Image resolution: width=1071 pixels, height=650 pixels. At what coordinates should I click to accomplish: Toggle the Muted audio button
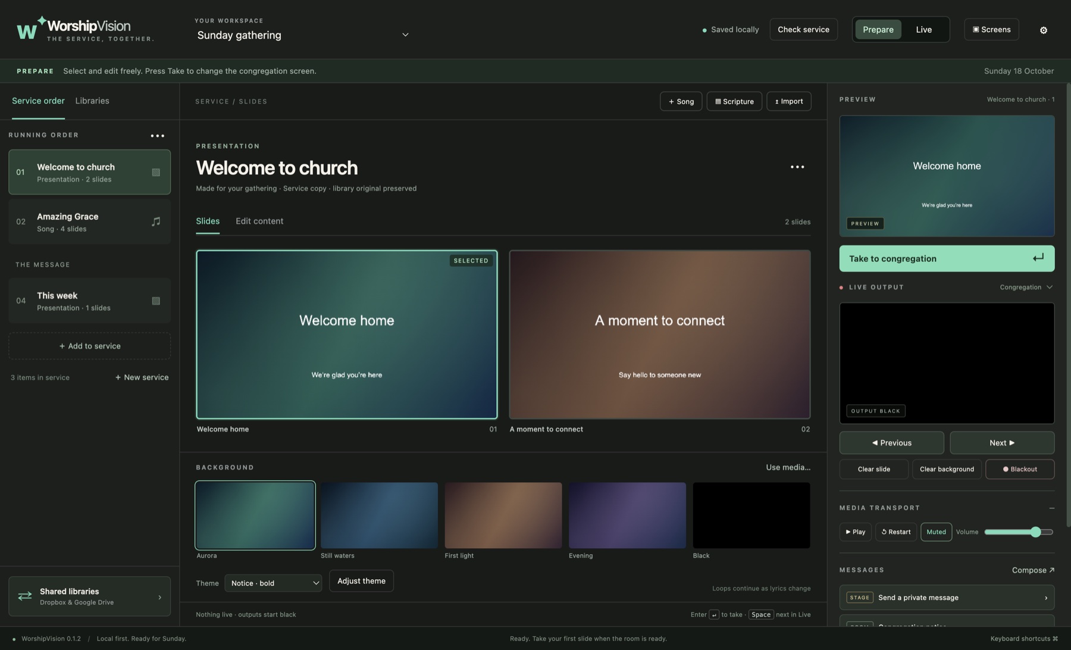936,532
